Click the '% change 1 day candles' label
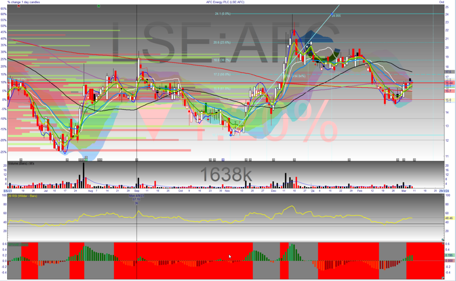 (x=23, y=2)
